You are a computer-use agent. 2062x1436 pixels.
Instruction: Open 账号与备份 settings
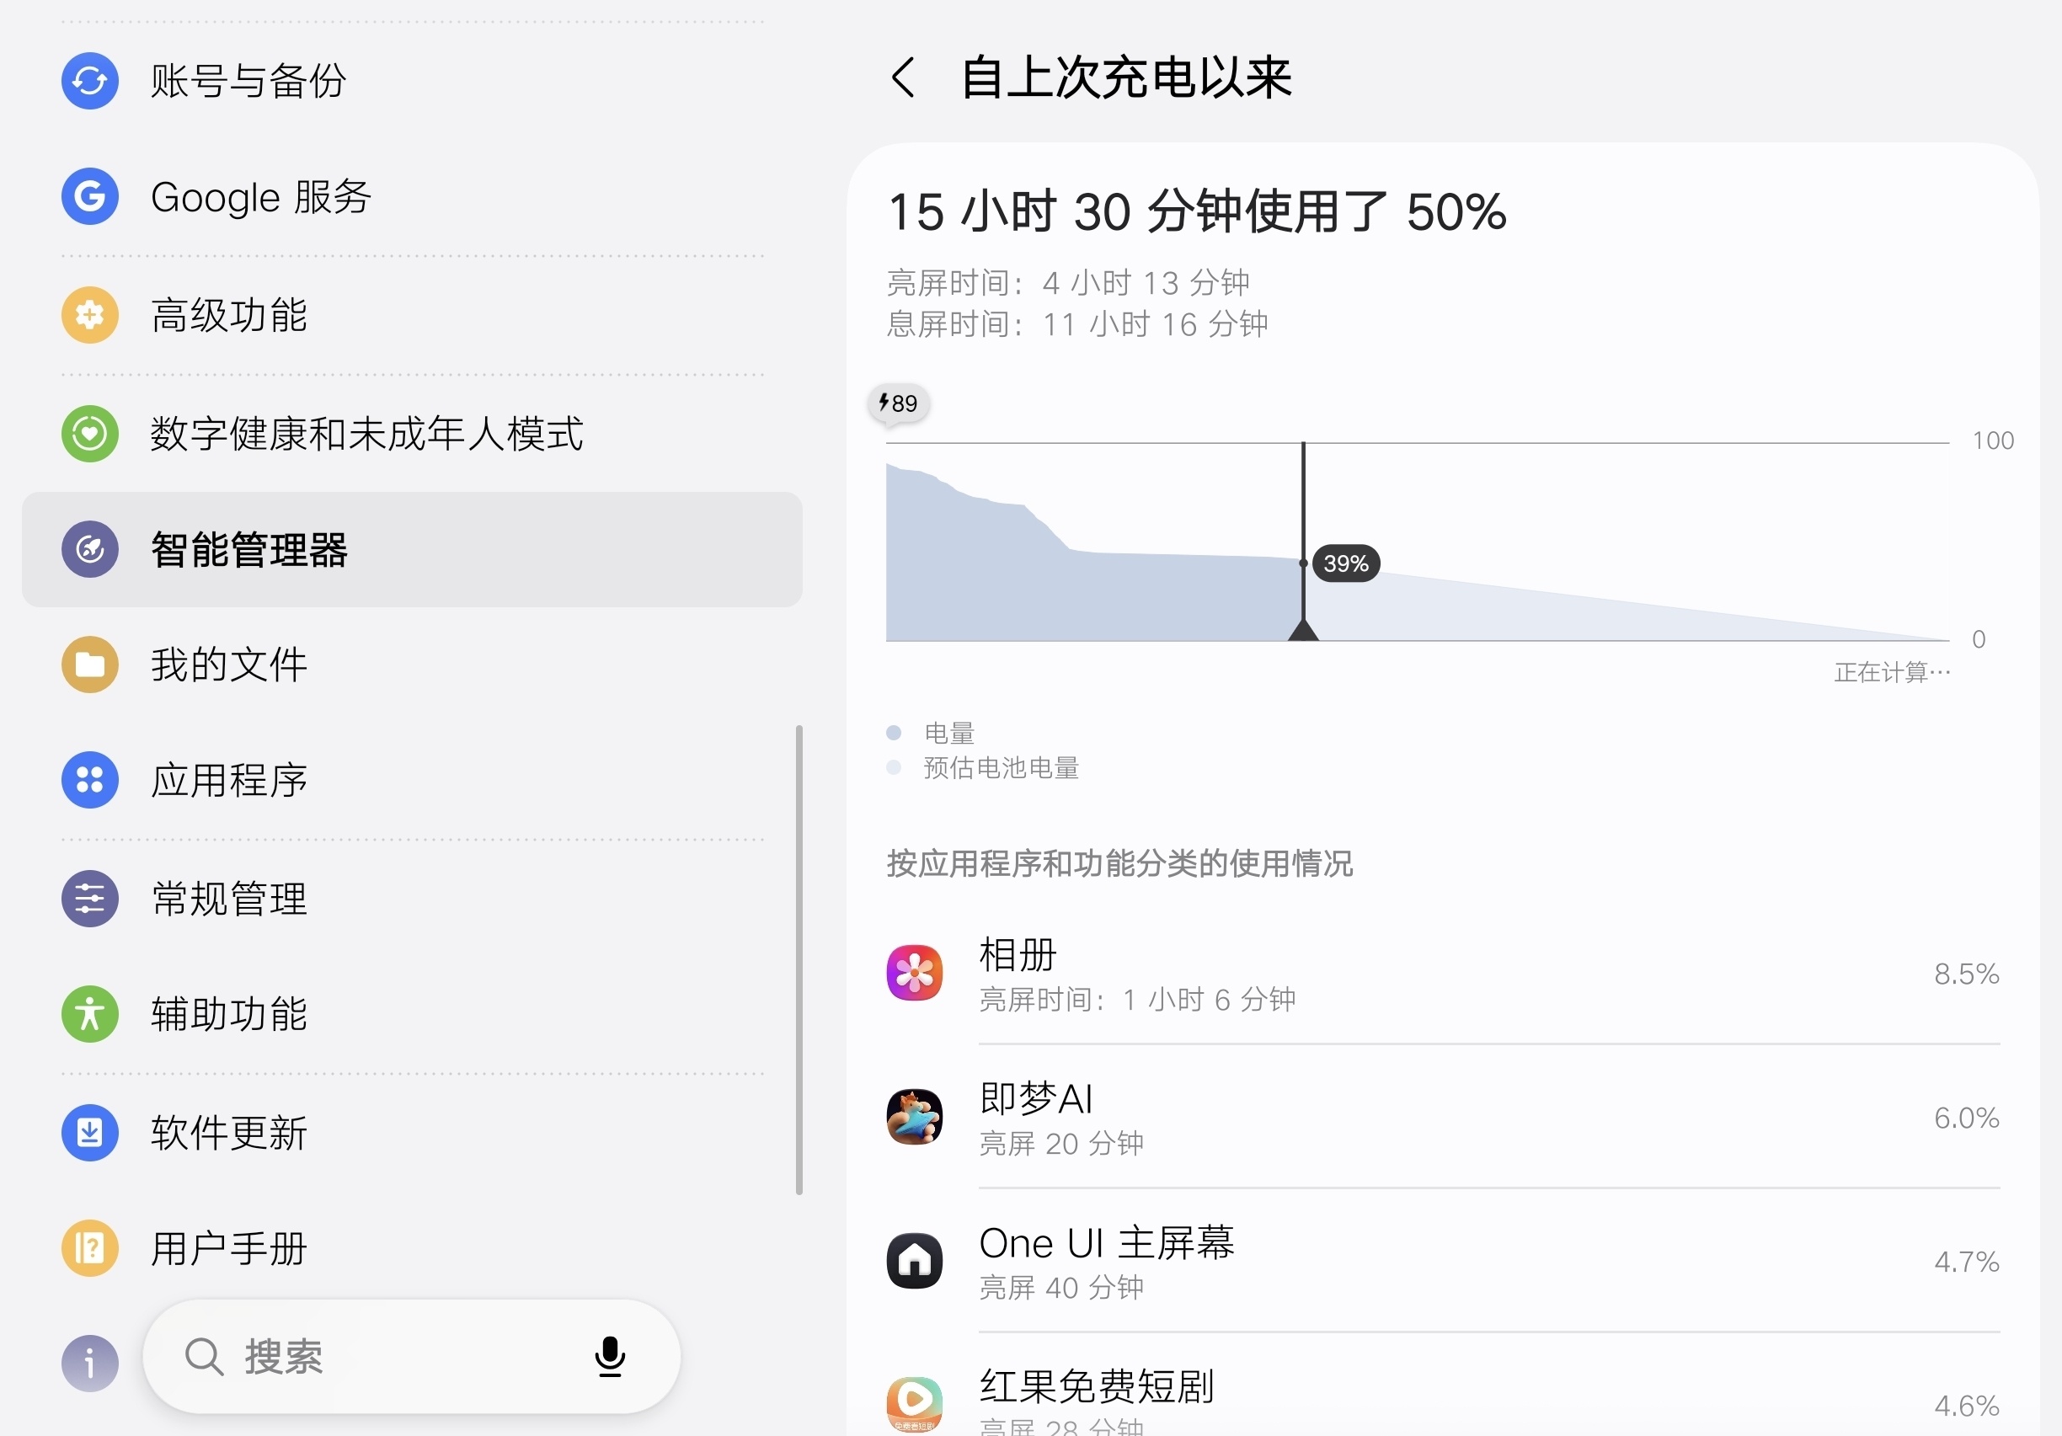point(412,81)
